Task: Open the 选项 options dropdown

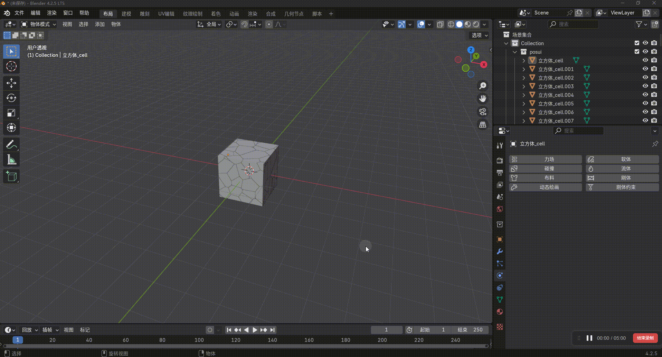Action: 480,35
